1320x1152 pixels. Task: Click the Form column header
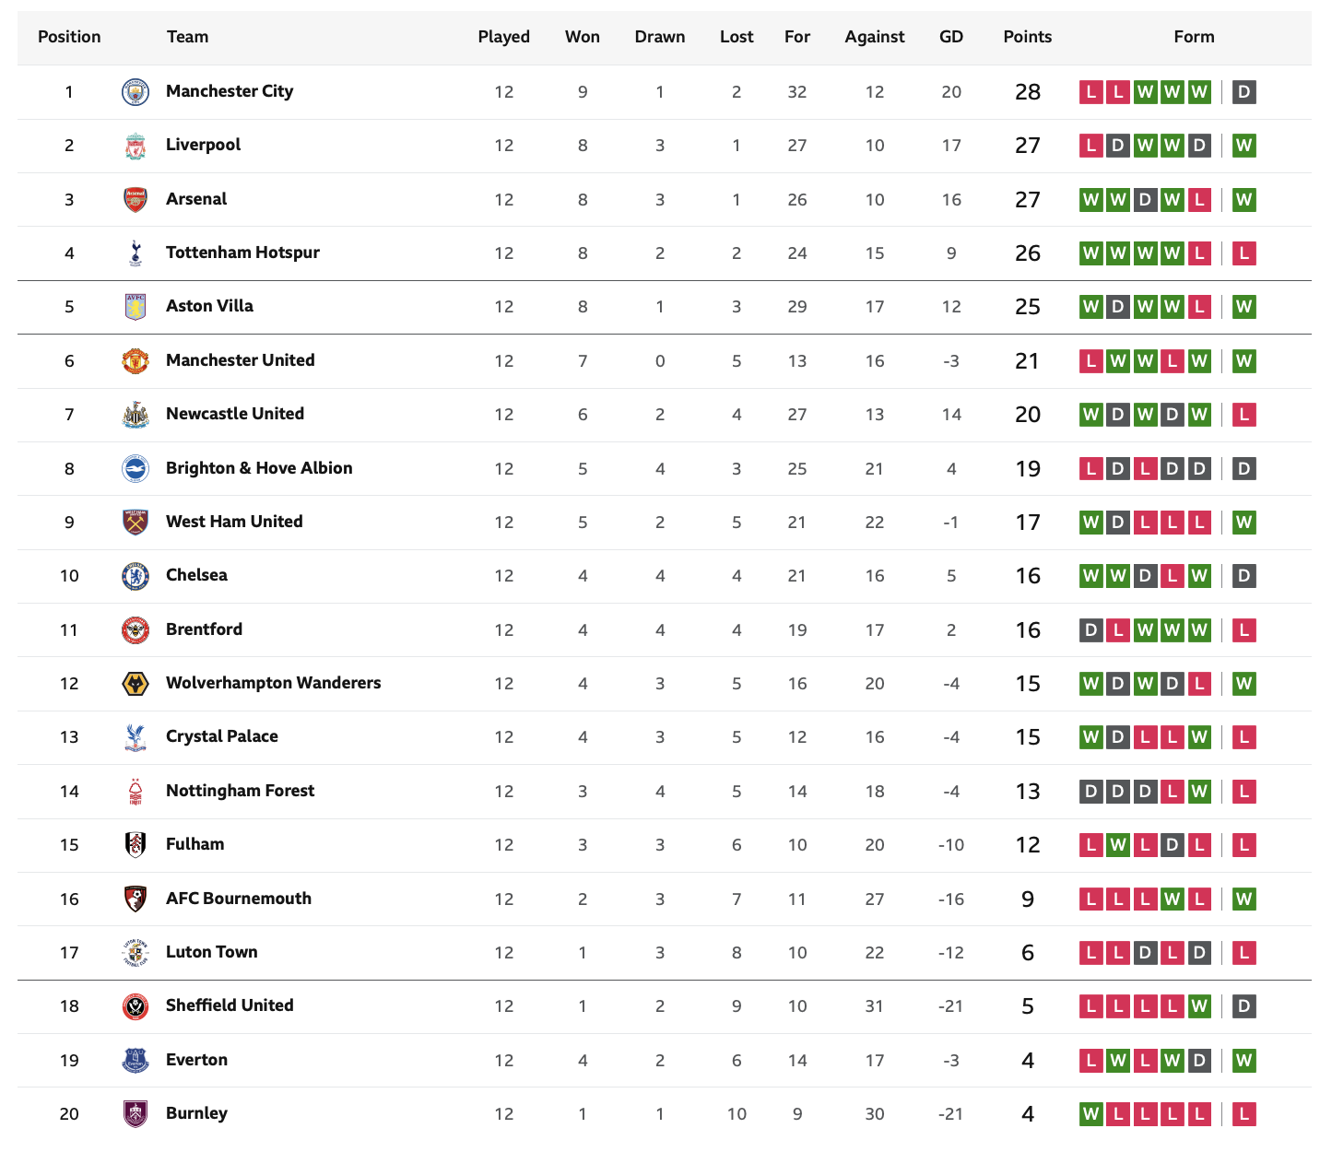pos(1194,37)
